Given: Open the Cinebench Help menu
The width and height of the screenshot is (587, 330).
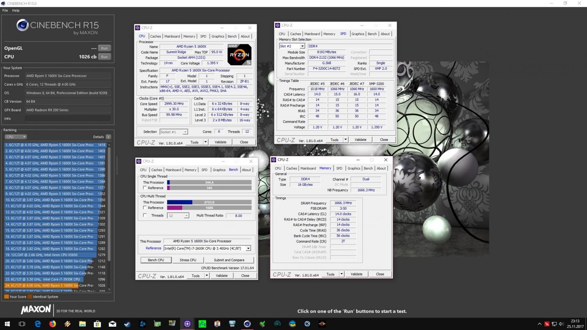Looking at the screenshot, I should 16,10.
